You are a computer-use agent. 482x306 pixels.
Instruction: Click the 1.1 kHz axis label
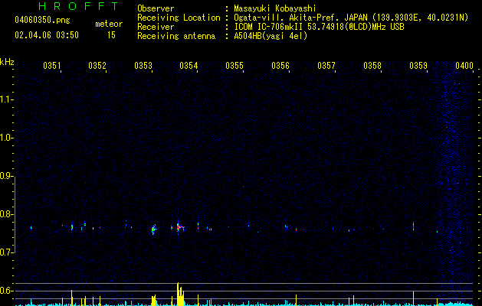[x=6, y=99]
